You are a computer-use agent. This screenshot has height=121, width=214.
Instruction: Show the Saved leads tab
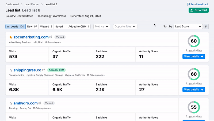click(x=60, y=26)
